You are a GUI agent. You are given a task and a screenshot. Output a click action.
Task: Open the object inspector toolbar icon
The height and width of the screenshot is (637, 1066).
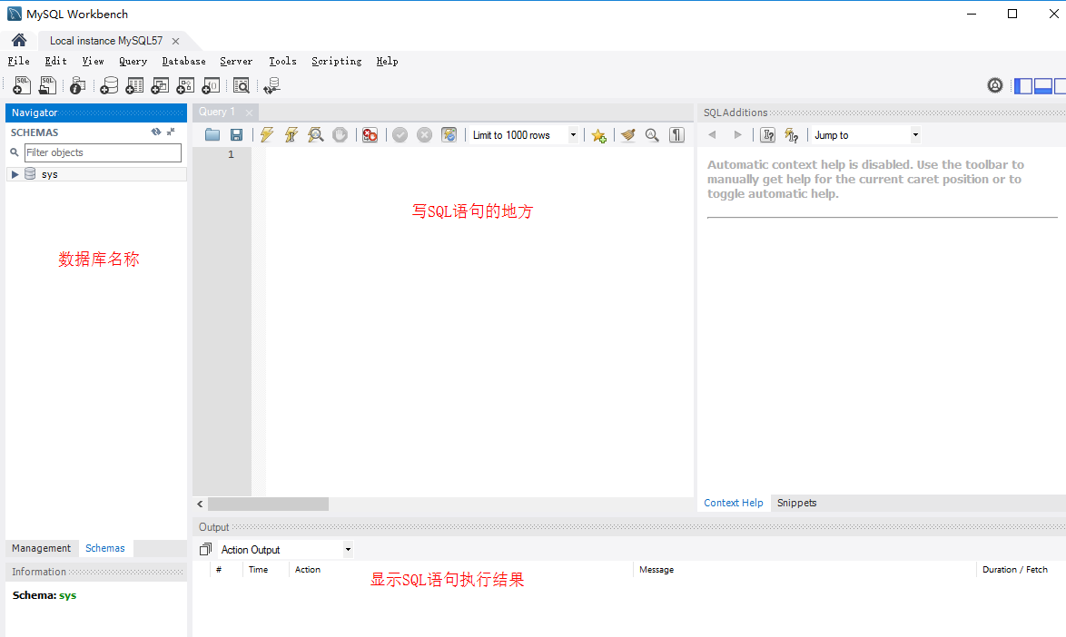click(x=78, y=85)
